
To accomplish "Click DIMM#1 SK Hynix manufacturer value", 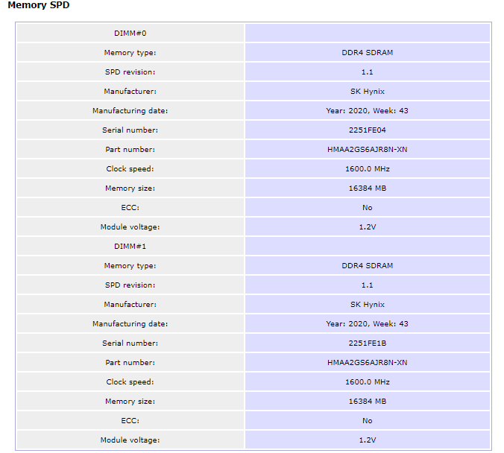I will tap(368, 305).
